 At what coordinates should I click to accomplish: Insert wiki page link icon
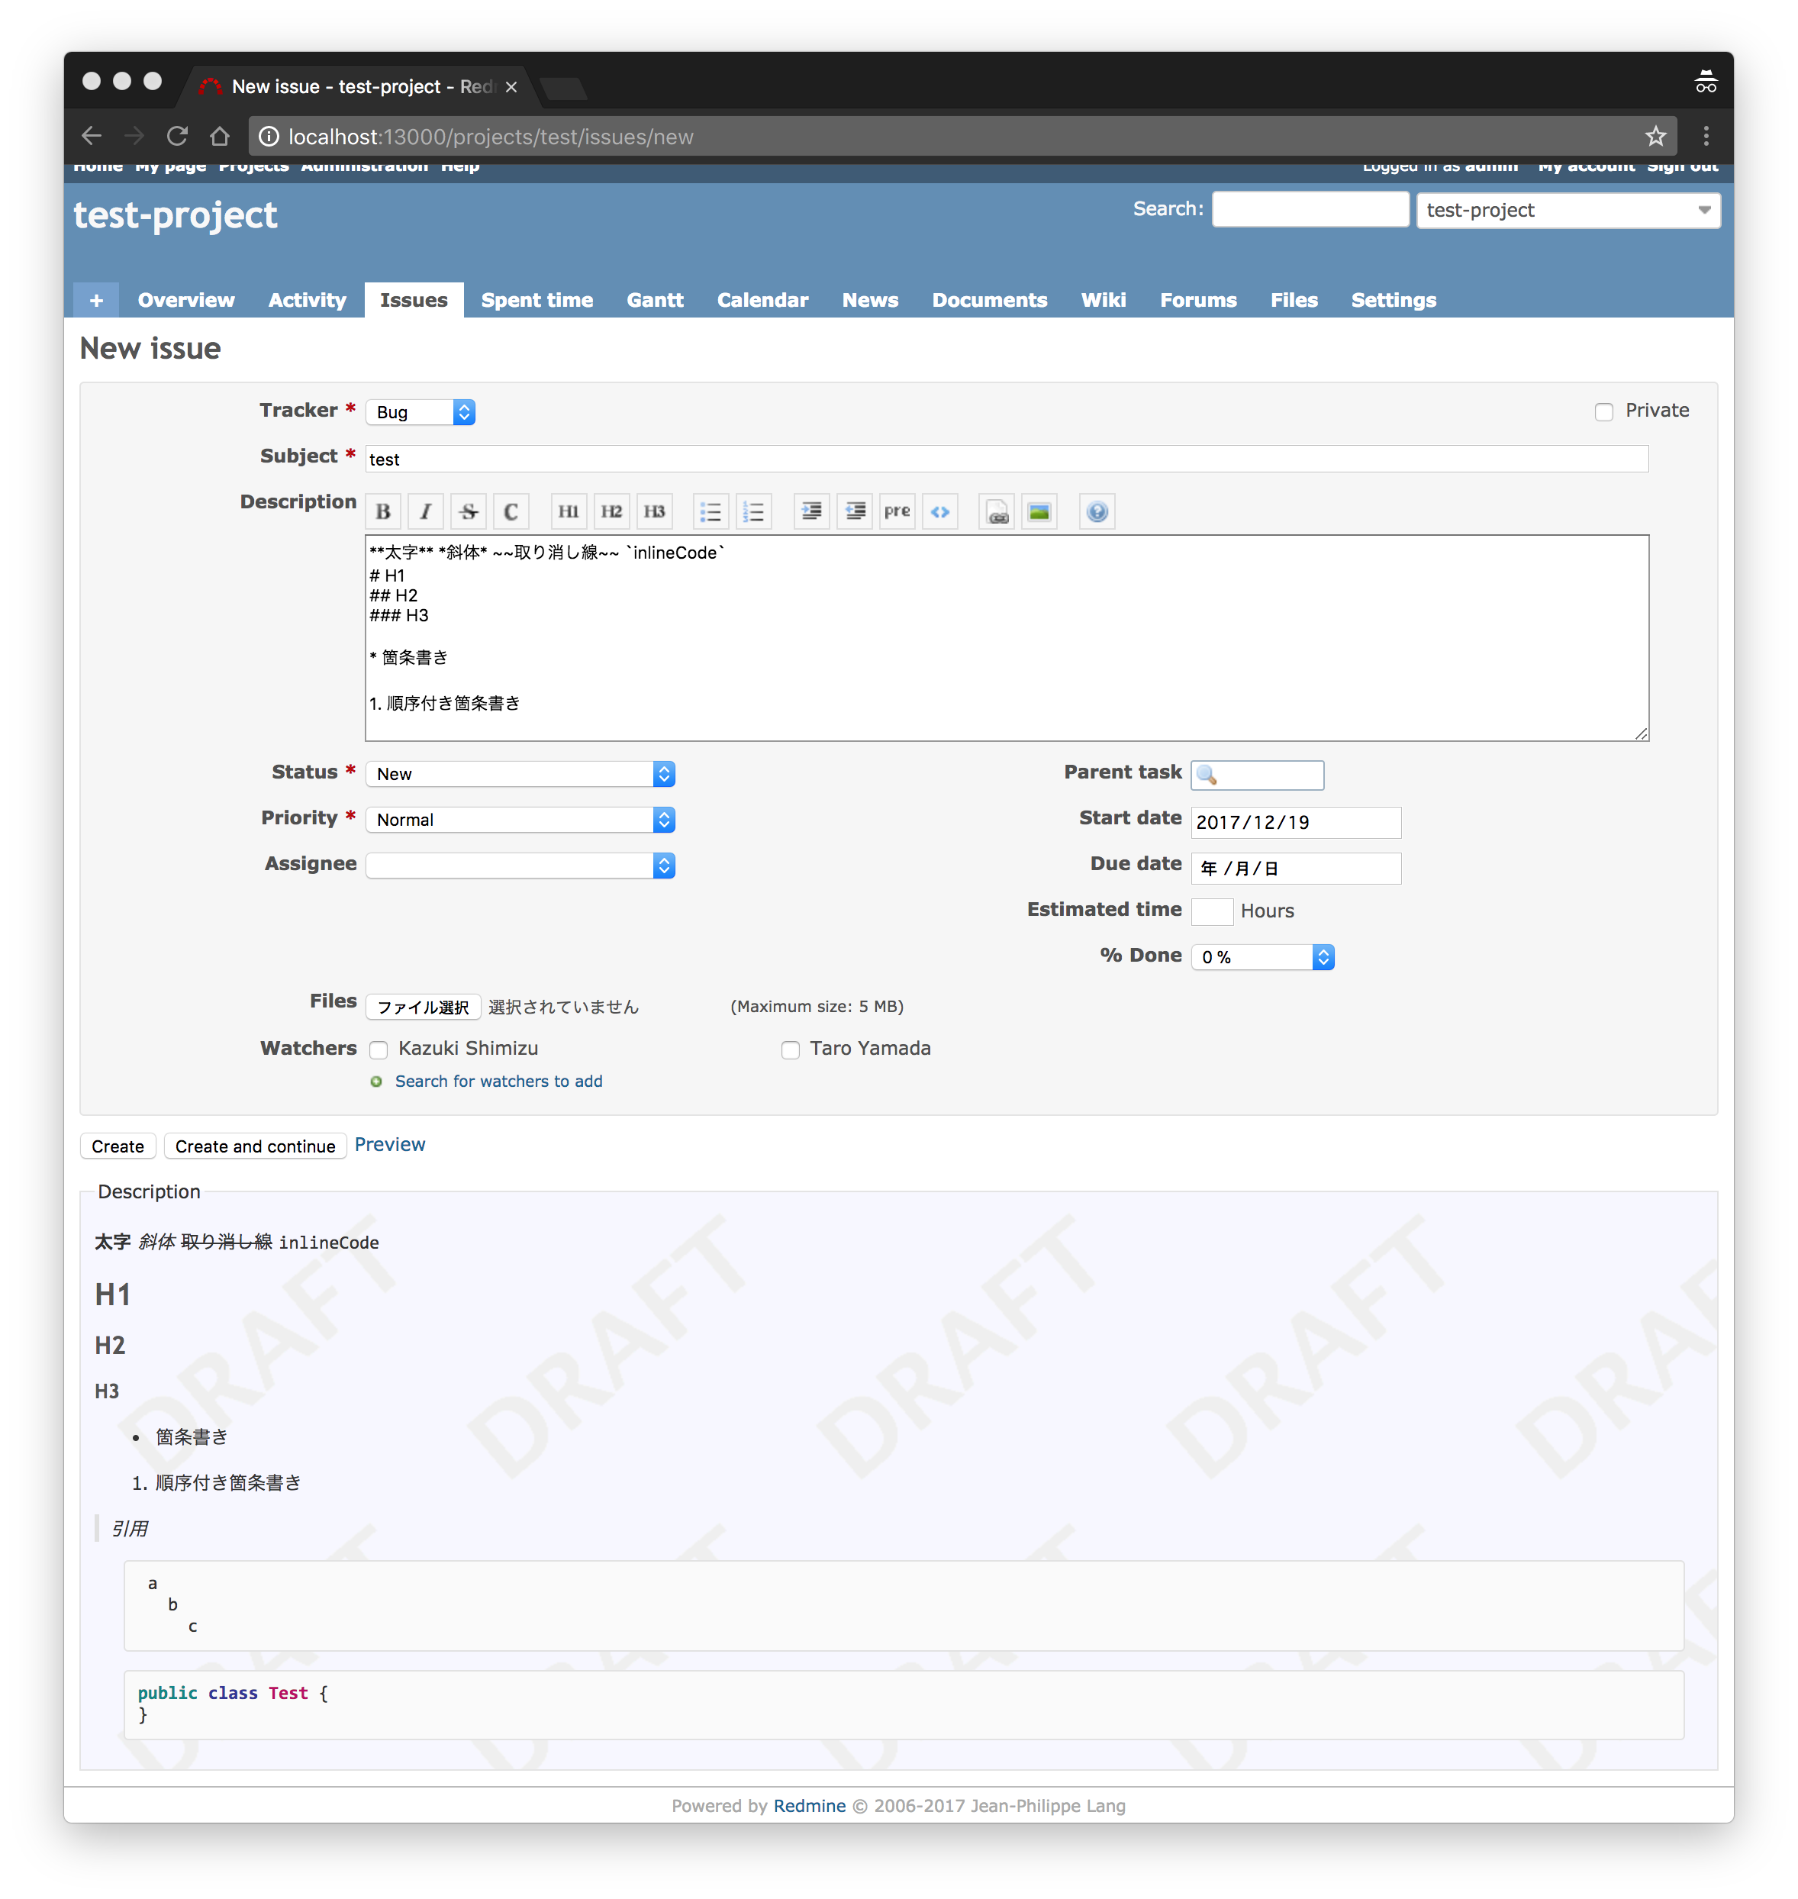pyautogui.click(x=997, y=512)
